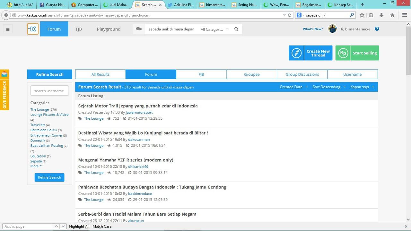Open a new browser tab
The width and height of the screenshot is (411, 231).
363,5
